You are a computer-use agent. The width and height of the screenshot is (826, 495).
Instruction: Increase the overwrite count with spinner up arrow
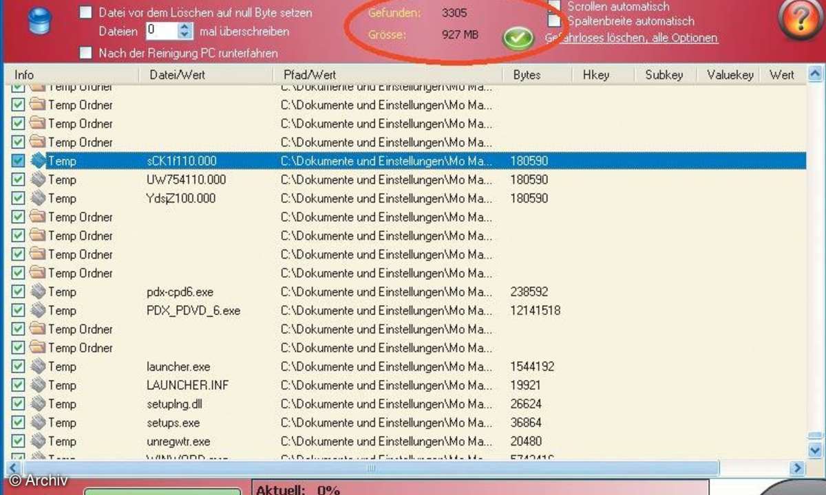pyautogui.click(x=185, y=27)
